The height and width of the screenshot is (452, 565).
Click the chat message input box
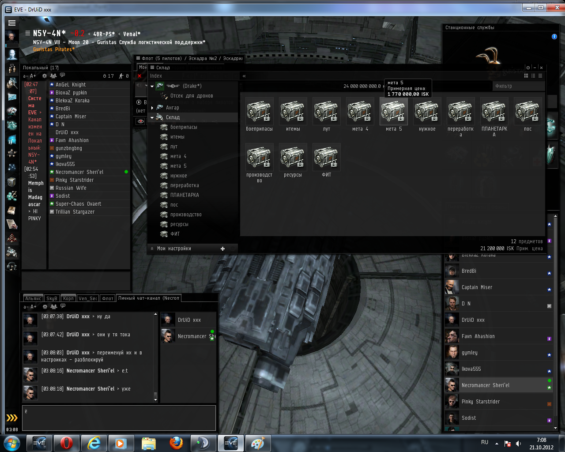pyautogui.click(x=119, y=418)
